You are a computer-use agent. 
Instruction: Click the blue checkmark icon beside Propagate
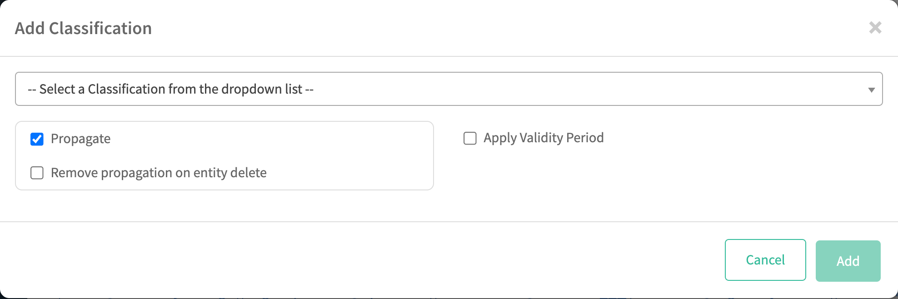(x=37, y=139)
